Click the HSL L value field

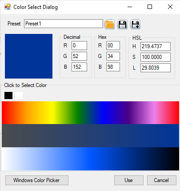pyautogui.click(x=156, y=68)
